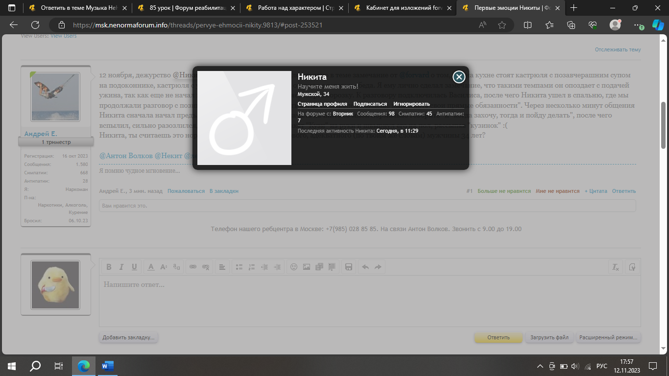669x376 pixels.
Task: Switch to Работа над характером tab
Action: coord(294,8)
